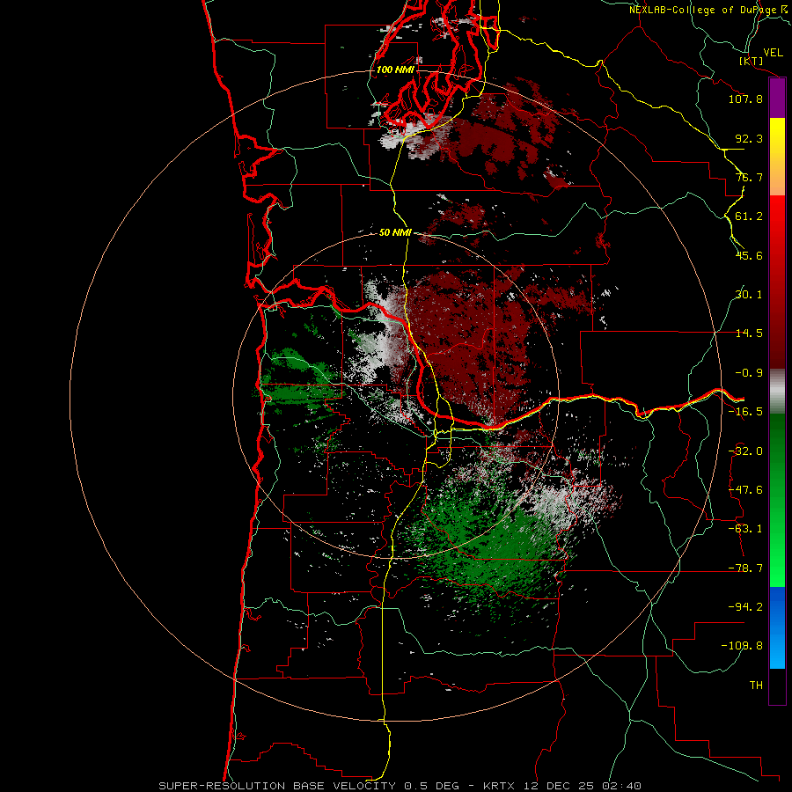Click the -0.9 legend value

click(749, 373)
